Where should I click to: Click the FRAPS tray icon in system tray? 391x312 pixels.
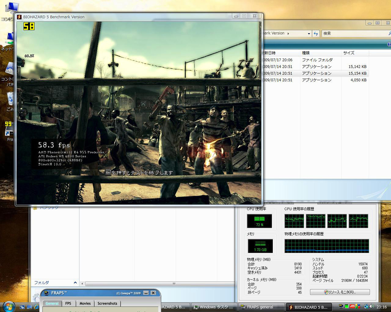(x=341, y=307)
